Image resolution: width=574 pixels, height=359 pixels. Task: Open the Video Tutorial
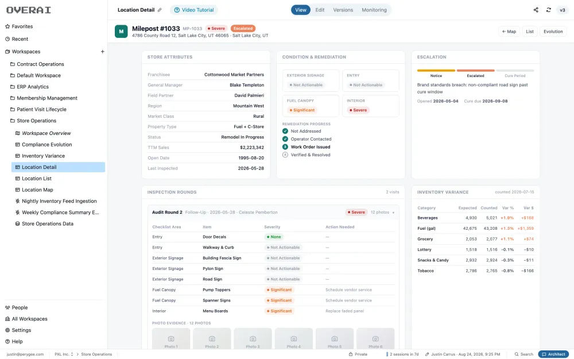tap(194, 10)
